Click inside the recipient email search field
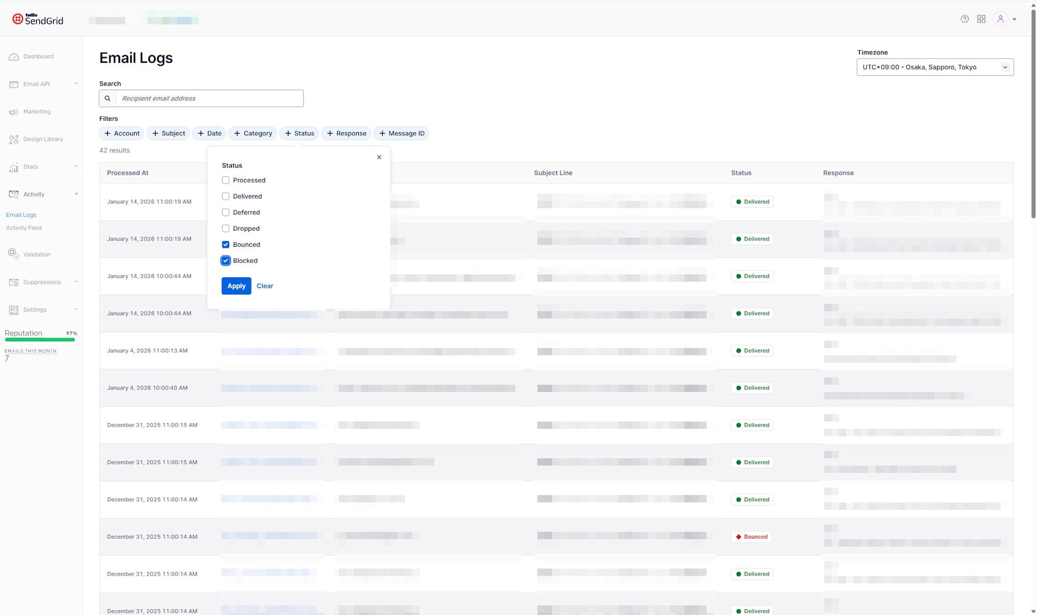The width and height of the screenshot is (1037, 615). 207,98
